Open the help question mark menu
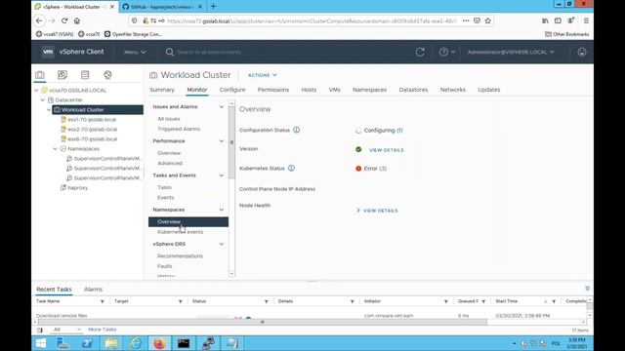 [x=447, y=52]
